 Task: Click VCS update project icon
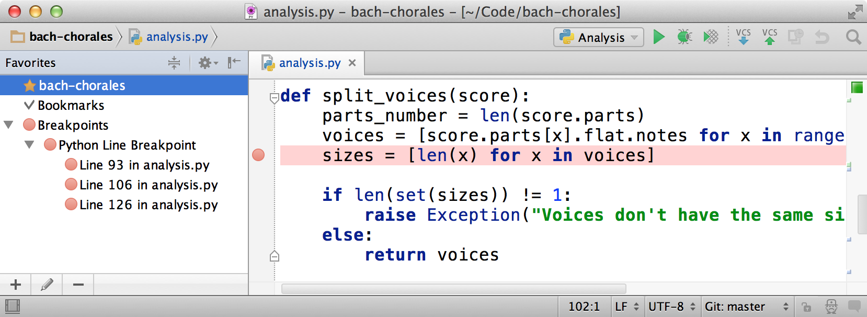pyautogui.click(x=743, y=37)
